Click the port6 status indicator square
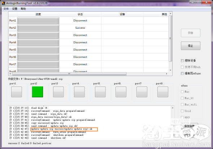Screen dimensions: 213x149 point(121,92)
